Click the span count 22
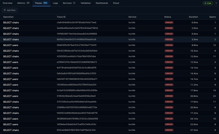 pos(214,96)
